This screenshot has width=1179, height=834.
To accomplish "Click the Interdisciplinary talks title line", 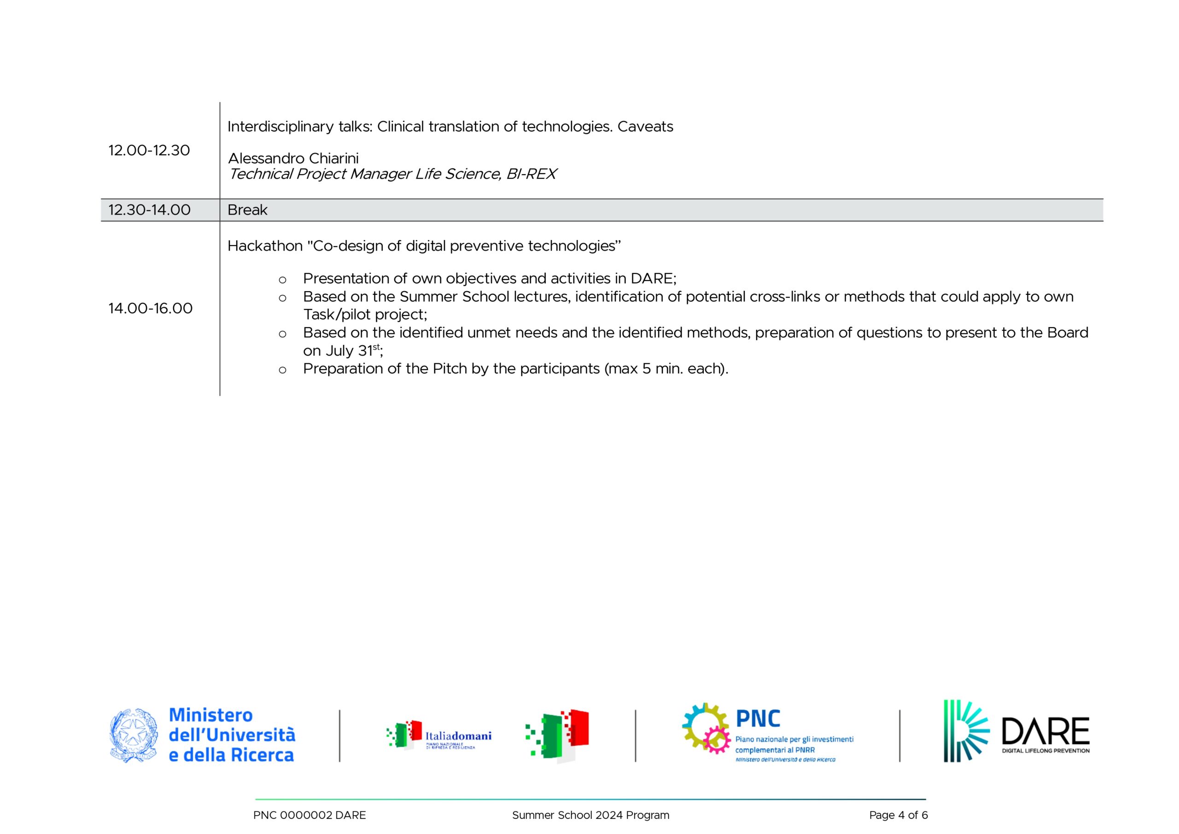I will point(450,127).
